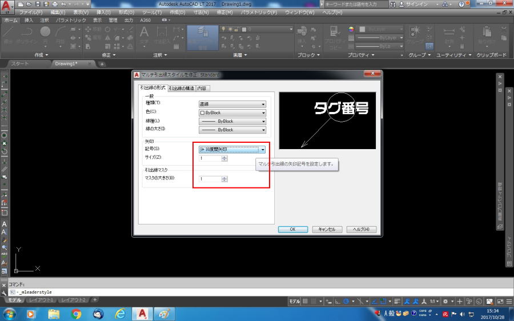Open the Layer Properties manager button
This screenshot has height=321, width=514.
click(x=203, y=38)
